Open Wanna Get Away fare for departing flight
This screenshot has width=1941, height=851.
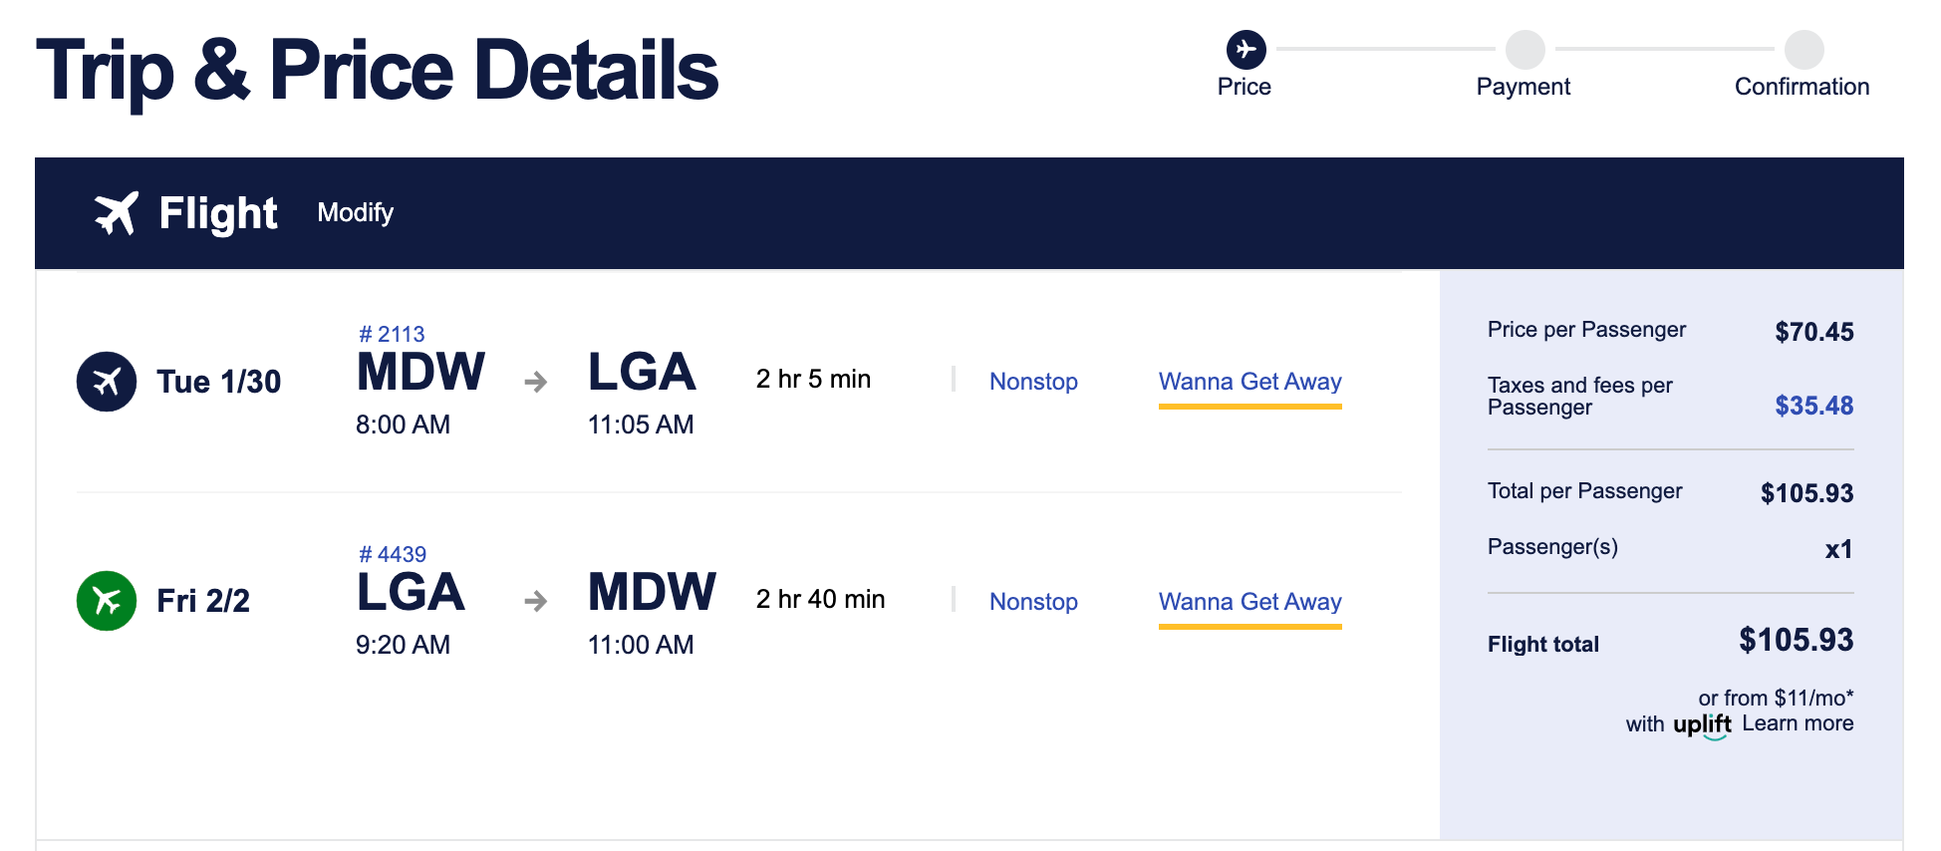[1249, 381]
